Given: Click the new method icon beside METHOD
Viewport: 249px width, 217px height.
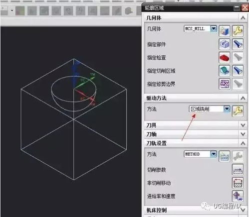Looking at the screenshot, I should click(x=225, y=156).
